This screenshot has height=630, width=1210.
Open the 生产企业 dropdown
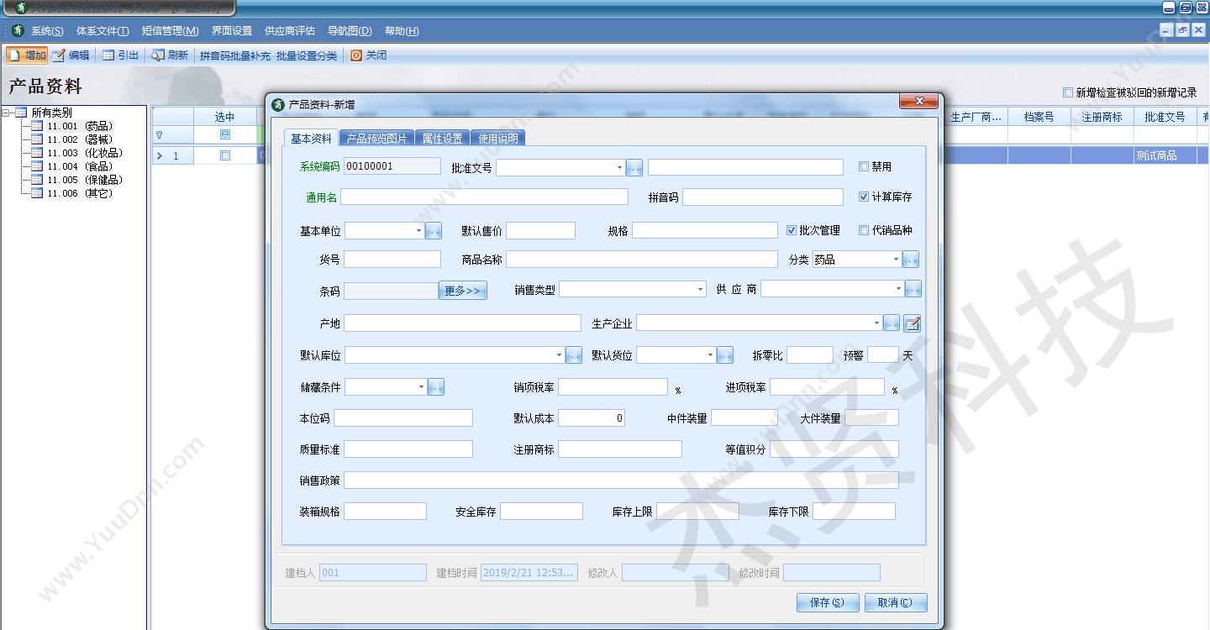[x=876, y=323]
